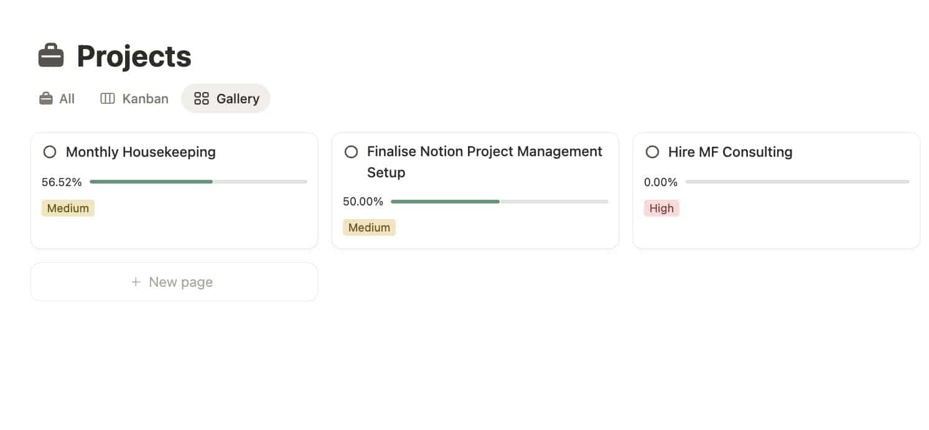The image size is (929, 430).
Task: Open the High priority tag on Hire MF Consulting
Action: pyautogui.click(x=661, y=208)
